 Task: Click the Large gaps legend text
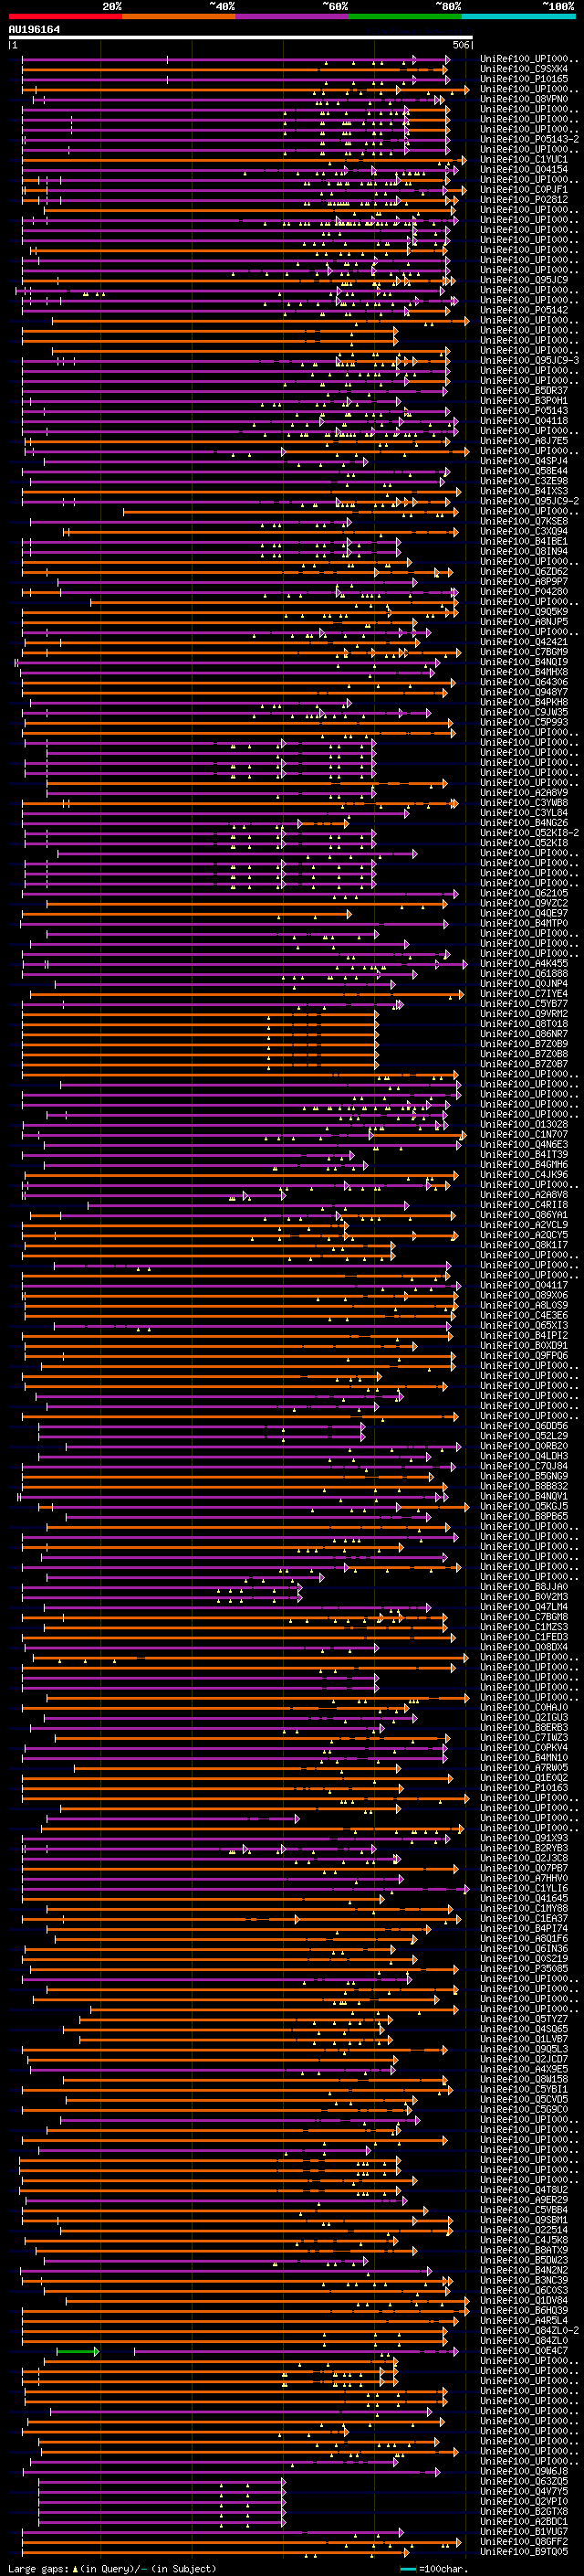38,2568
